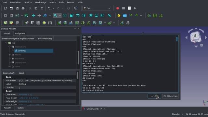
Task: Open the Bearbeiten menu
Action: (x=16, y=2)
